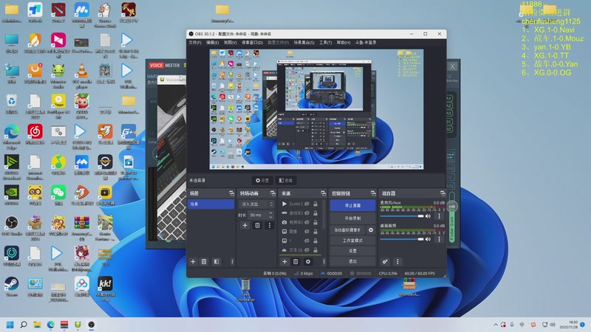This screenshot has width=591, height=332.
Task: Toggle visibility eye of the second source row
Action: tap(307, 213)
